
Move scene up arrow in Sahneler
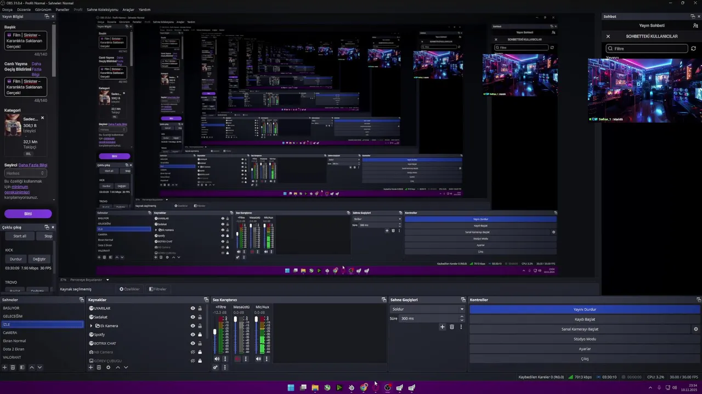tap(31, 367)
